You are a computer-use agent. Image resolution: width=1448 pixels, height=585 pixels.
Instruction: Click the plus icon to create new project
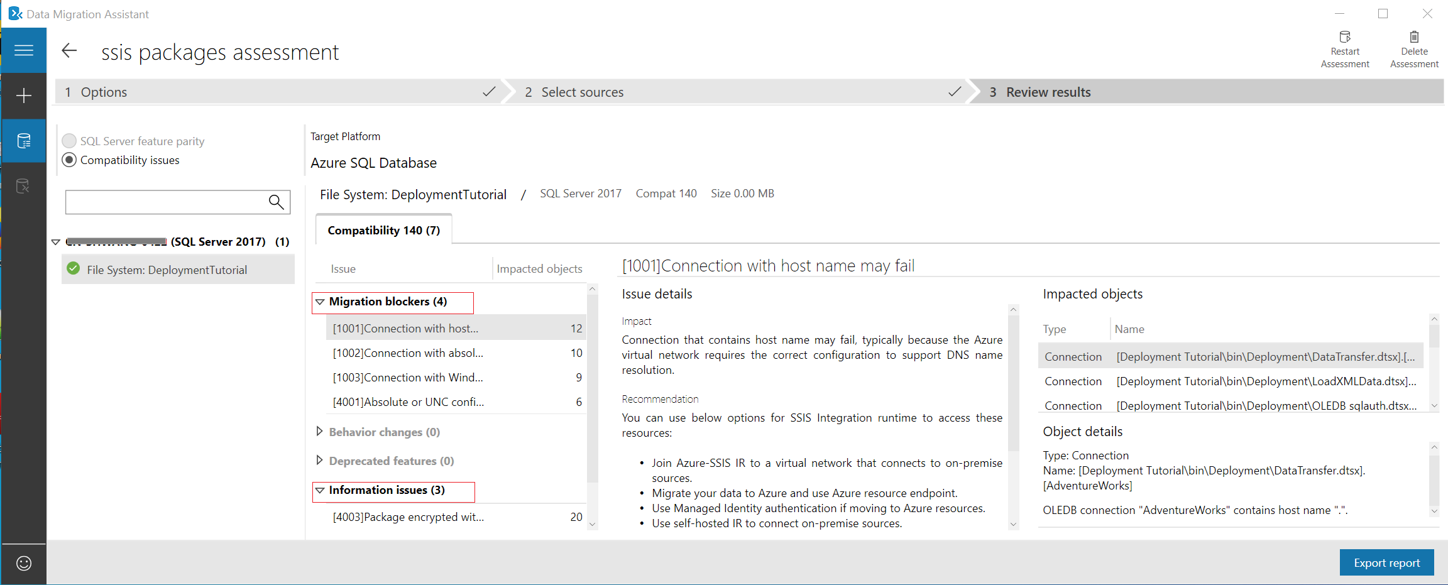click(x=24, y=96)
